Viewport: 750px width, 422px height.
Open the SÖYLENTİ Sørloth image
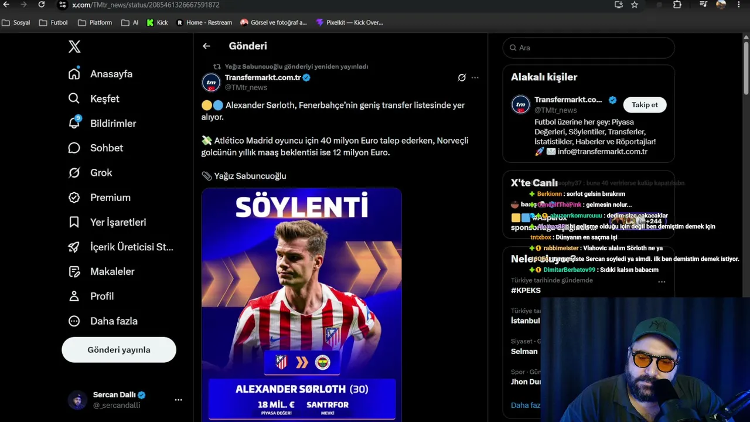pos(302,305)
